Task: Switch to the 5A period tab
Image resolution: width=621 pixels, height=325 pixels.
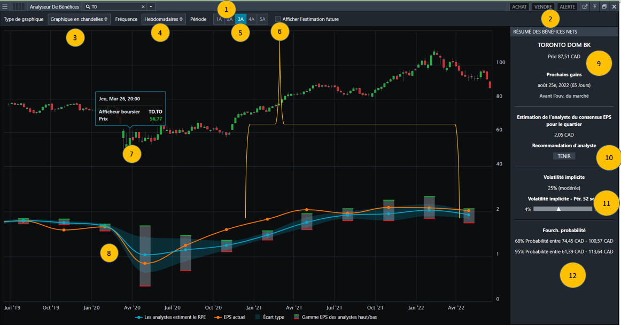Action: [262, 19]
